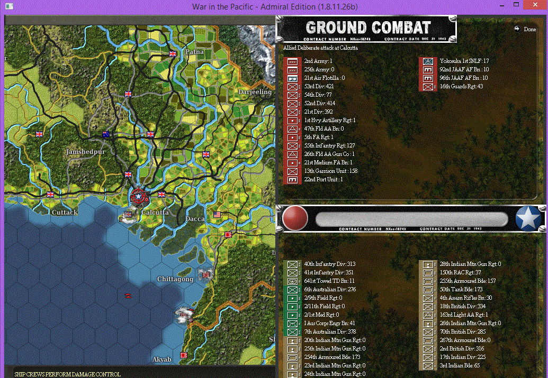Click the 25th Army unit icon
548x378 pixels.
(x=292, y=70)
